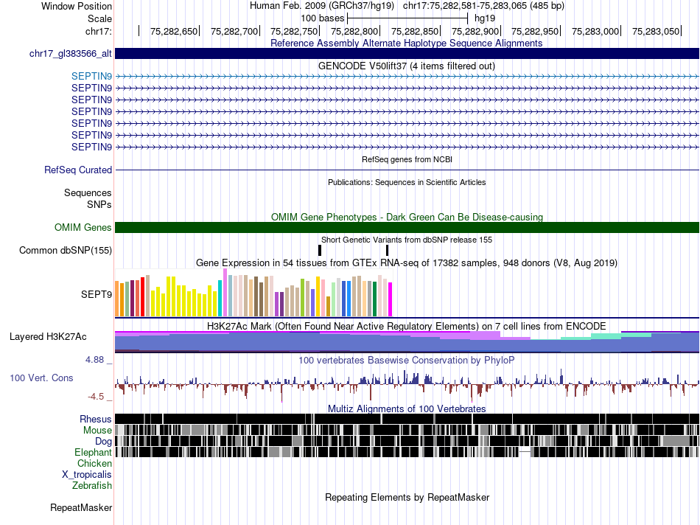The image size is (700, 525).
Task: Click the dark green OMIM gene bar
Action: (x=407, y=227)
